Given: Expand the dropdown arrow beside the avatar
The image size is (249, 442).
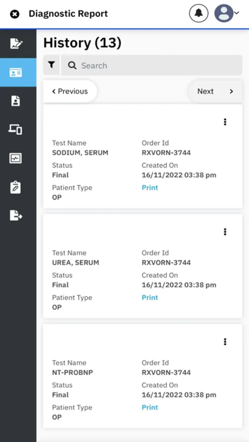Looking at the screenshot, I should click(x=237, y=13).
